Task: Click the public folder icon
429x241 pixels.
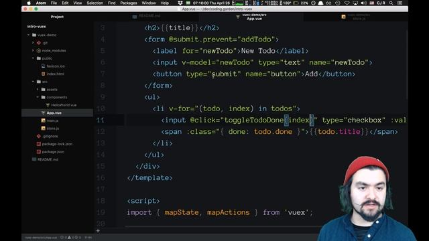Action: click(x=39, y=58)
